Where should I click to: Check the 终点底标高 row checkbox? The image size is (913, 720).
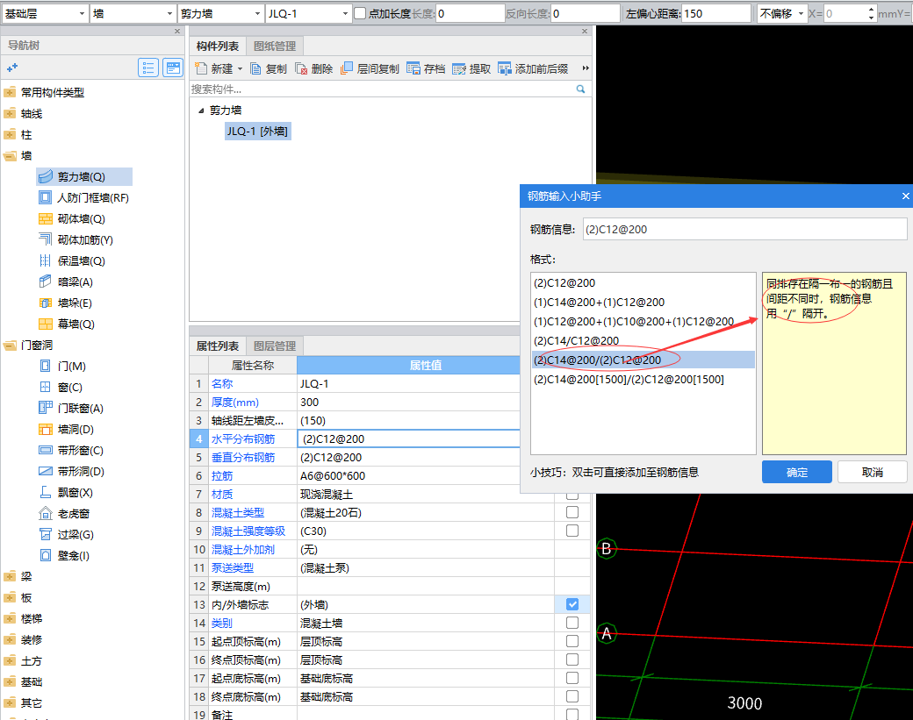click(x=572, y=696)
